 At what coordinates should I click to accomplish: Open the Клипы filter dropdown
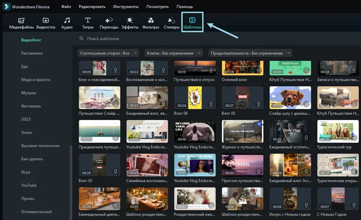pos(174,53)
